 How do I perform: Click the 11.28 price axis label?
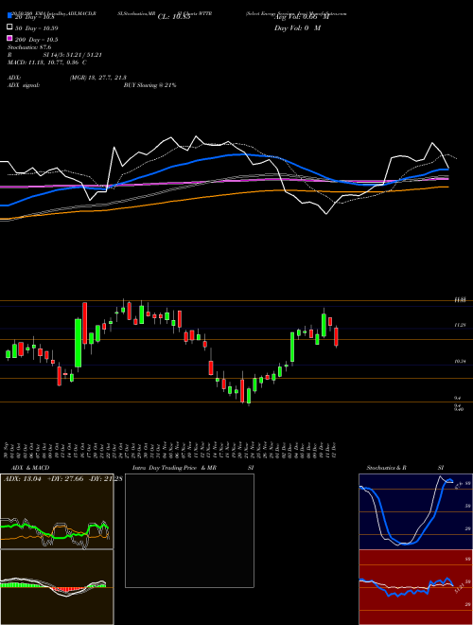(x=460, y=326)
